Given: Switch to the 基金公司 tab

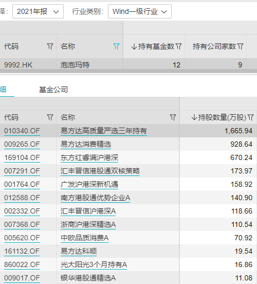Looking at the screenshot, I should coord(53,90).
